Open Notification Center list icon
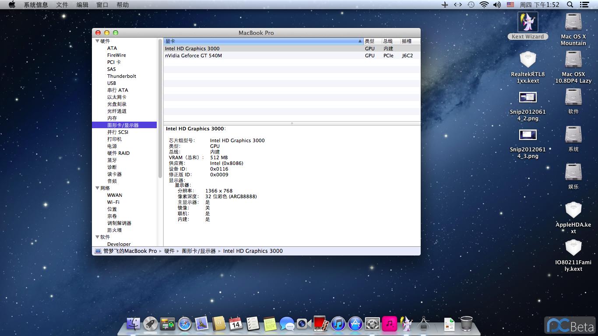This screenshot has width=598, height=336. (x=584, y=5)
